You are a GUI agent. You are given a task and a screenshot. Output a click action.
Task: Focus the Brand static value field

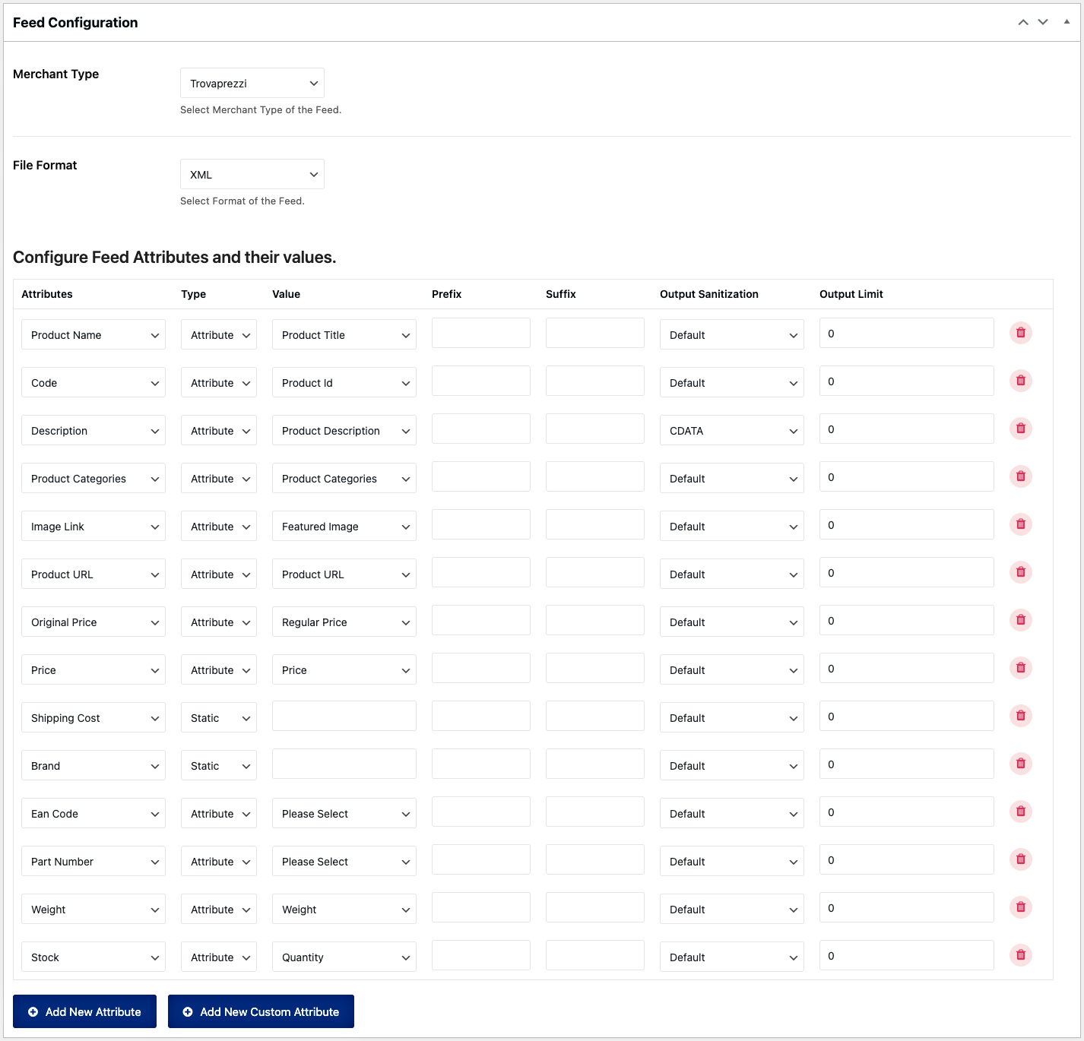click(x=344, y=764)
